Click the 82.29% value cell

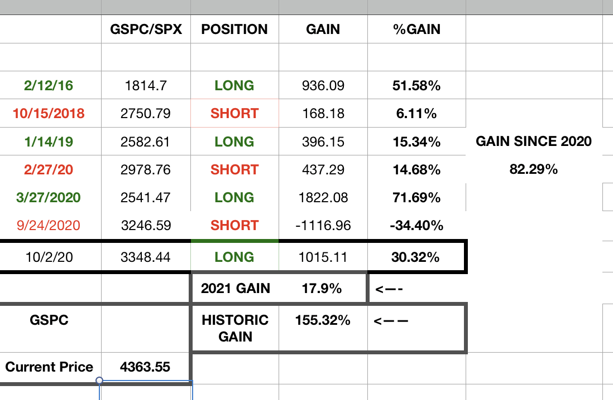coord(534,169)
